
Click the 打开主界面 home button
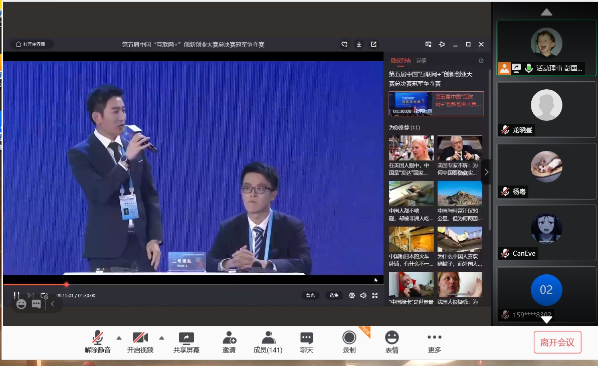(31, 44)
